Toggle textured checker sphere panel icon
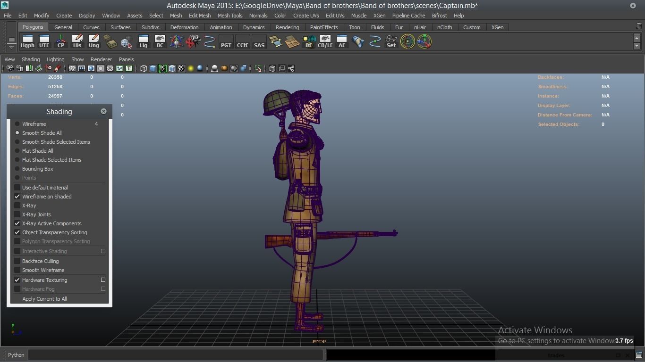The image size is (645, 362). click(181, 68)
